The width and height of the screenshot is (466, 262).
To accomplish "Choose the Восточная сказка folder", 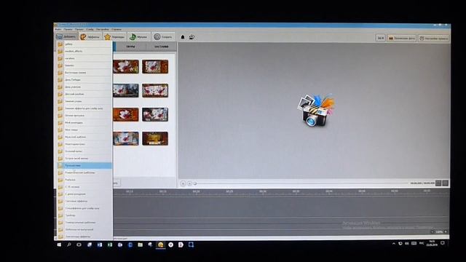I will [84, 73].
